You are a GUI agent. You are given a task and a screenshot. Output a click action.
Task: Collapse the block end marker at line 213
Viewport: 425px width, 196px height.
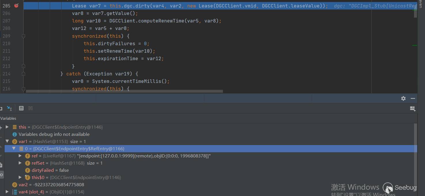tap(24, 66)
